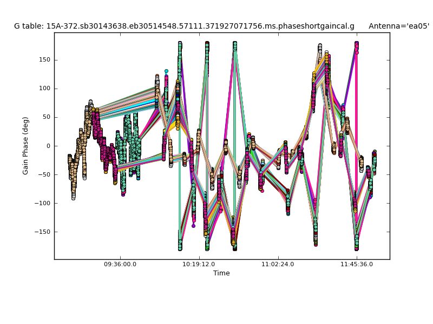The width and height of the screenshot is (433, 324).
Task: Click the isolated cyan point near 130 degrees
Action: [x=166, y=71]
